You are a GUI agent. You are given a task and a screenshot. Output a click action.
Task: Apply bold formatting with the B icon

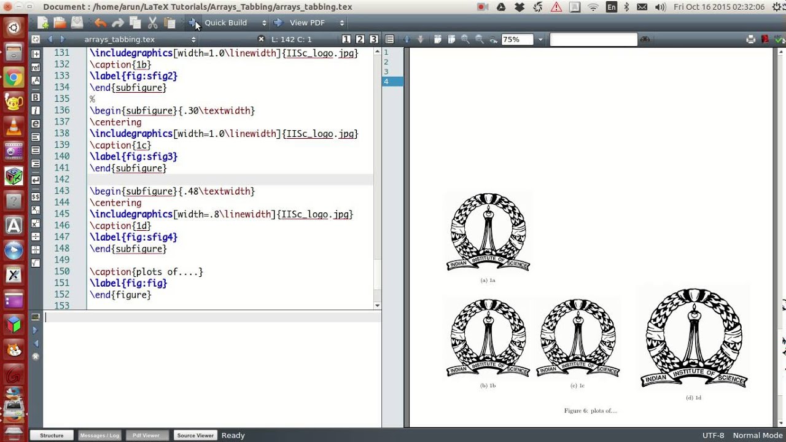36,98
